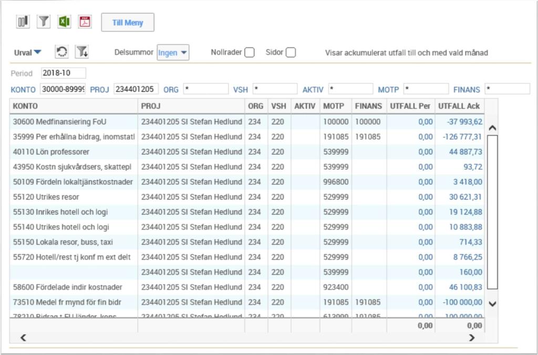The image size is (538, 355).
Task: Click MOTP value 923400
Action: pyautogui.click(x=336, y=287)
